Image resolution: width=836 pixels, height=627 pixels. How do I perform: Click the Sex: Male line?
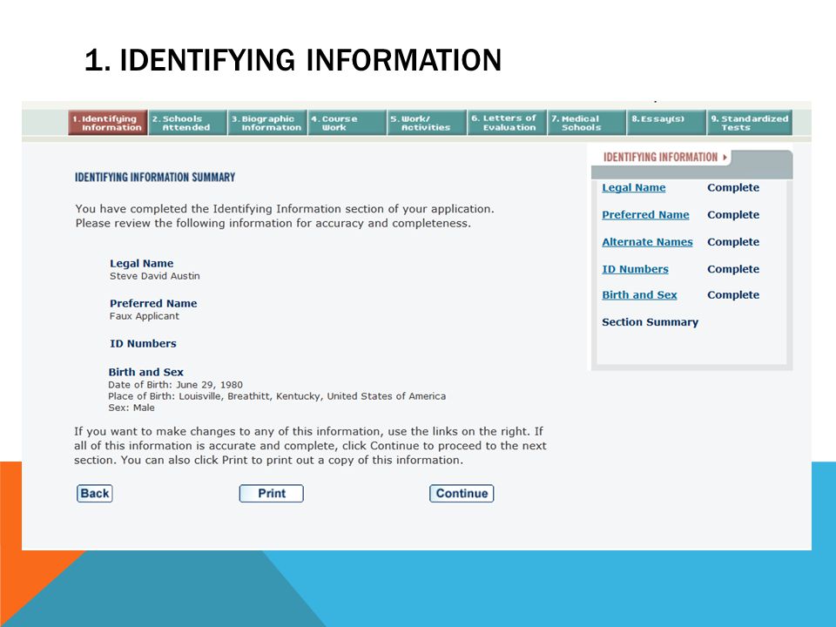tap(131, 408)
